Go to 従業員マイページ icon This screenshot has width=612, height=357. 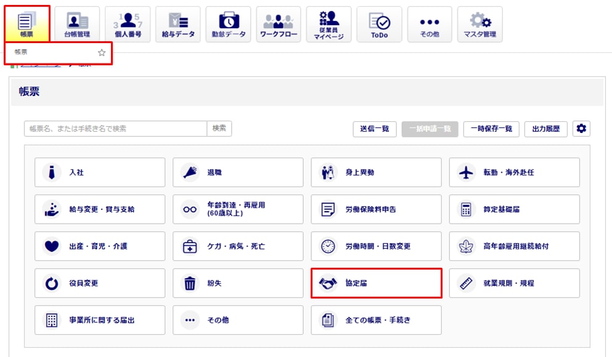tap(328, 24)
